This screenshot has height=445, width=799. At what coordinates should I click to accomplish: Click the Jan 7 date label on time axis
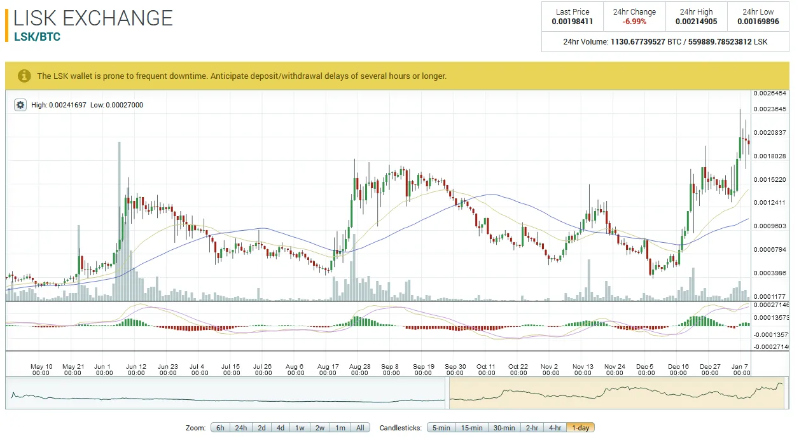741,370
